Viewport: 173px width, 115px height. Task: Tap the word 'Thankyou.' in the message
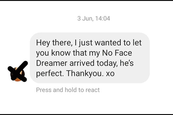click(85, 73)
